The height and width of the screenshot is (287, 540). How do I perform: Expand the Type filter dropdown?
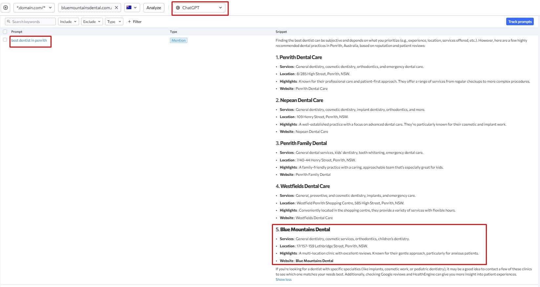pyautogui.click(x=114, y=22)
